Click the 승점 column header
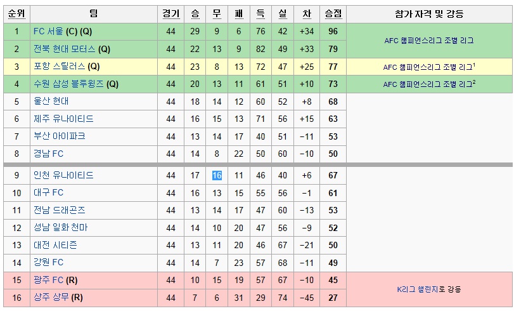Screen dimensions: 514x311 (333, 14)
